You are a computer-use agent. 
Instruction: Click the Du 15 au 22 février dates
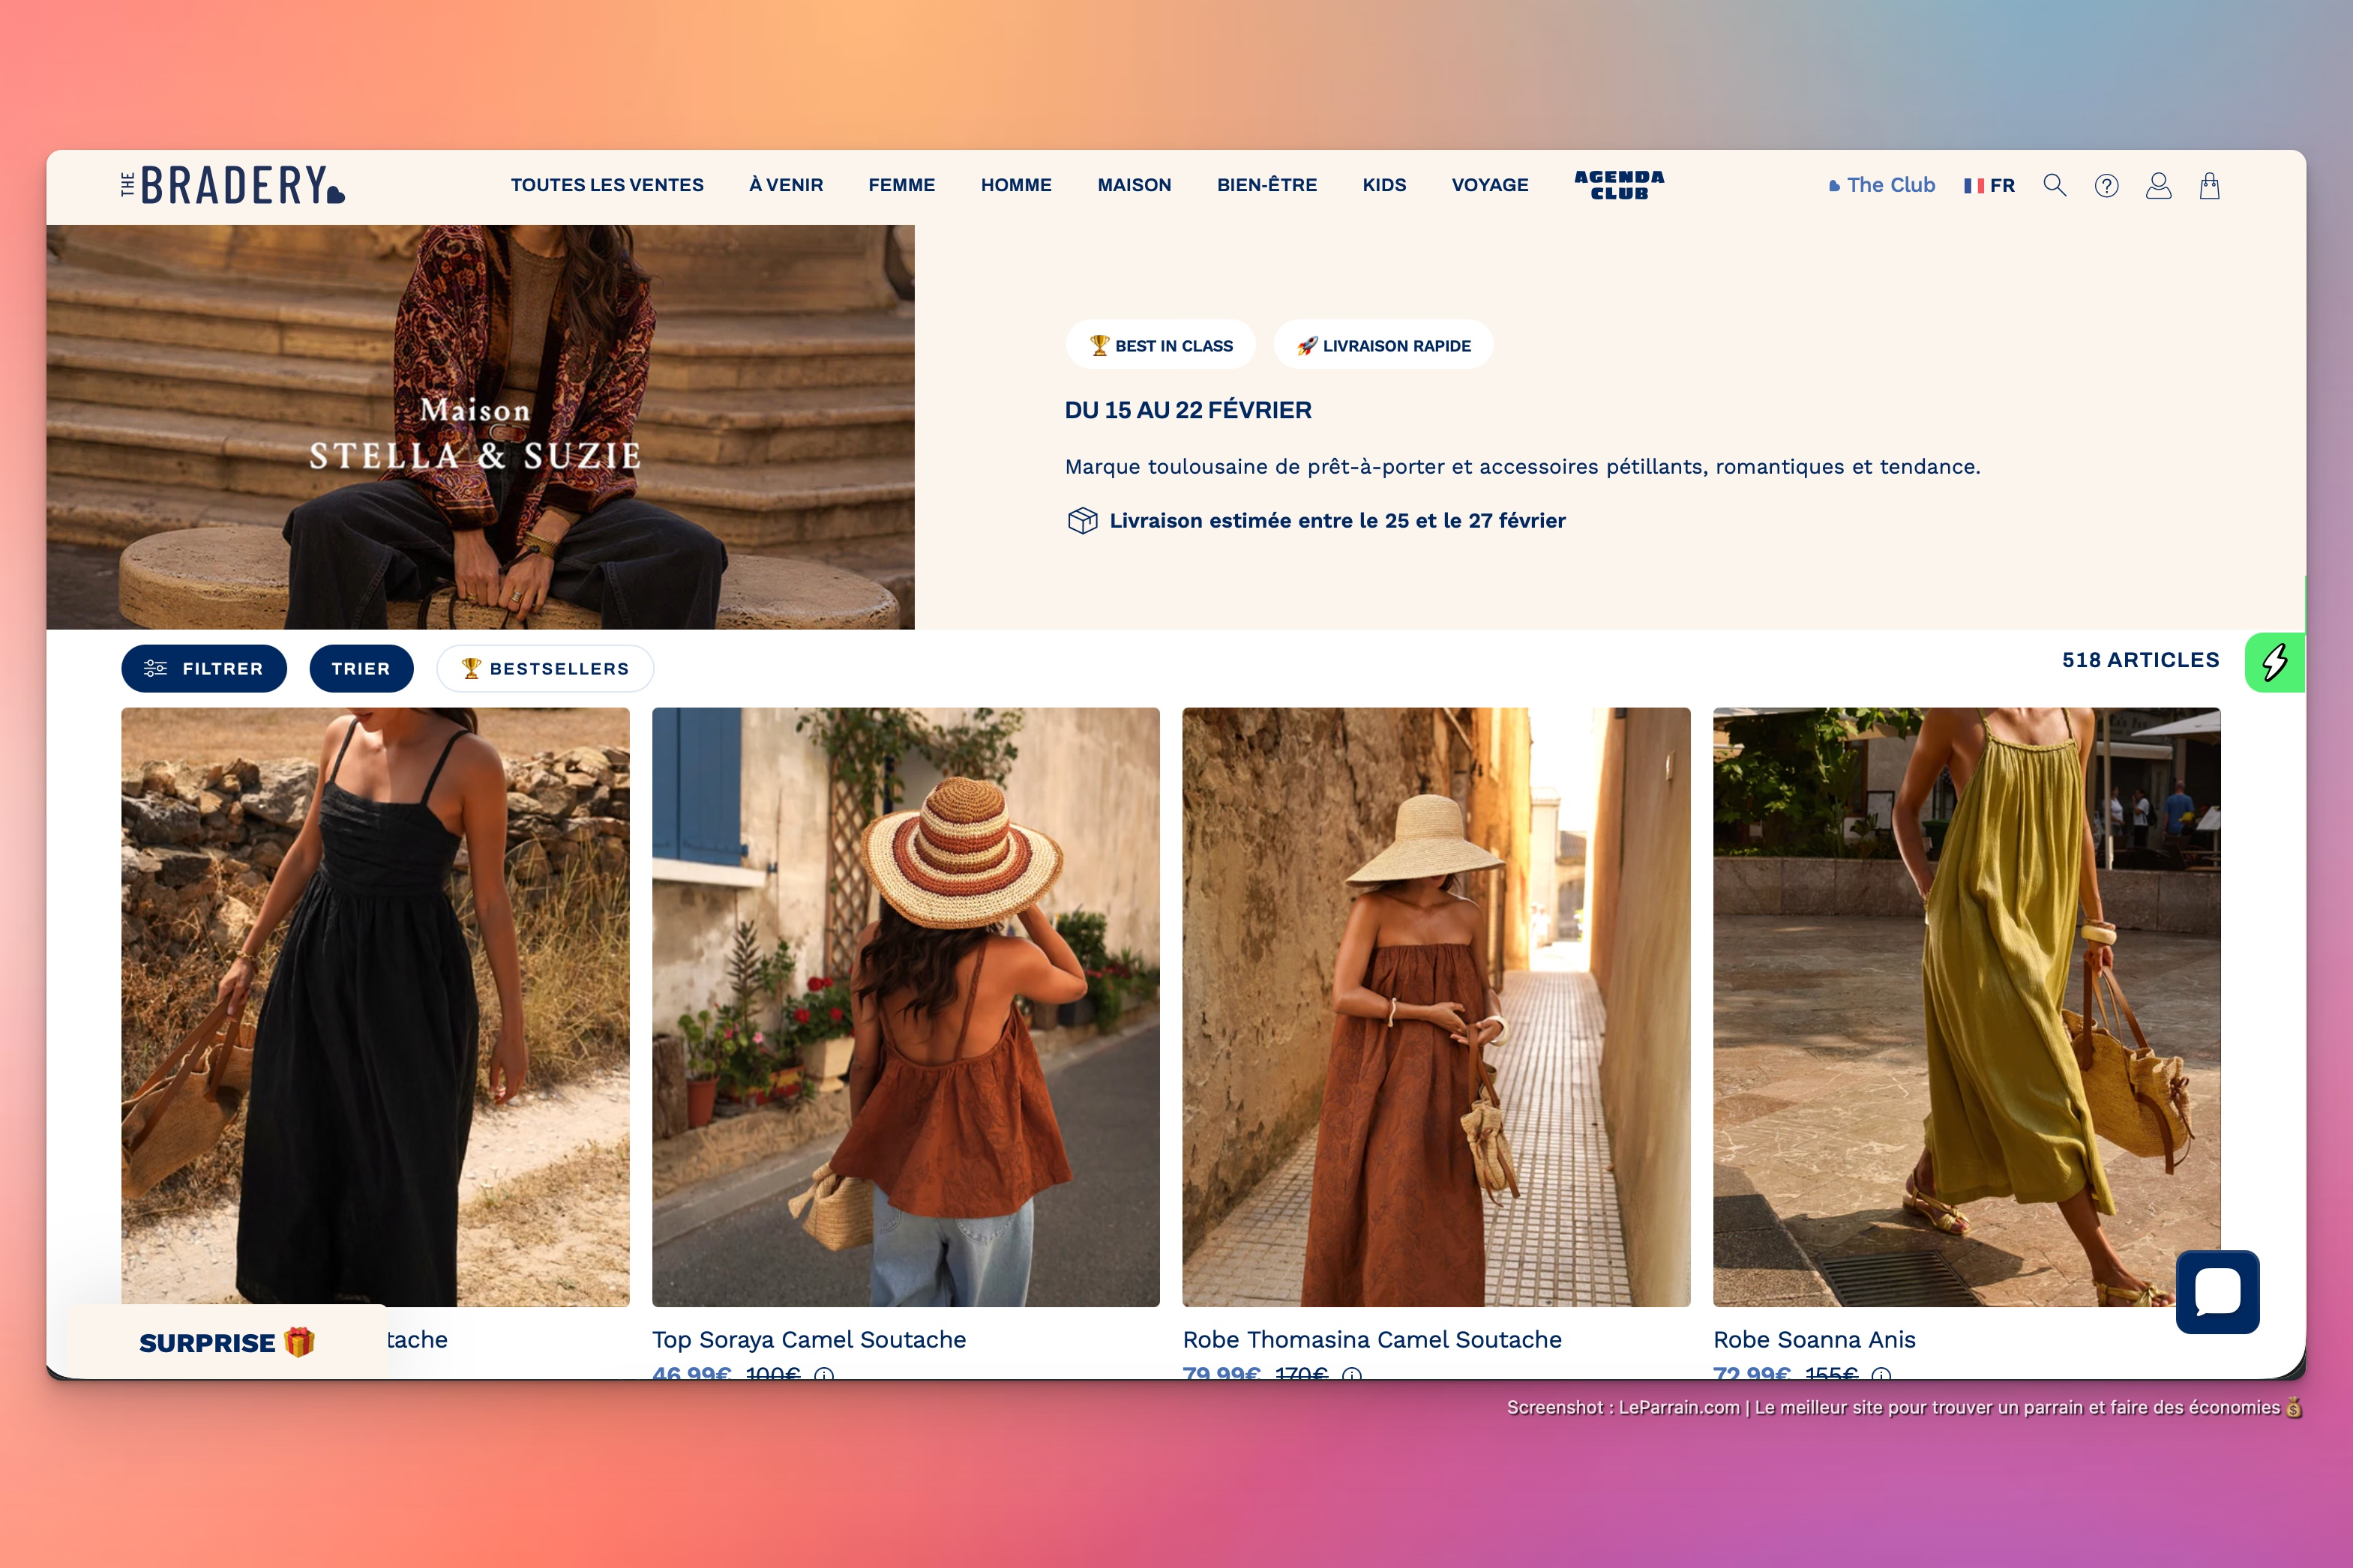point(1188,410)
